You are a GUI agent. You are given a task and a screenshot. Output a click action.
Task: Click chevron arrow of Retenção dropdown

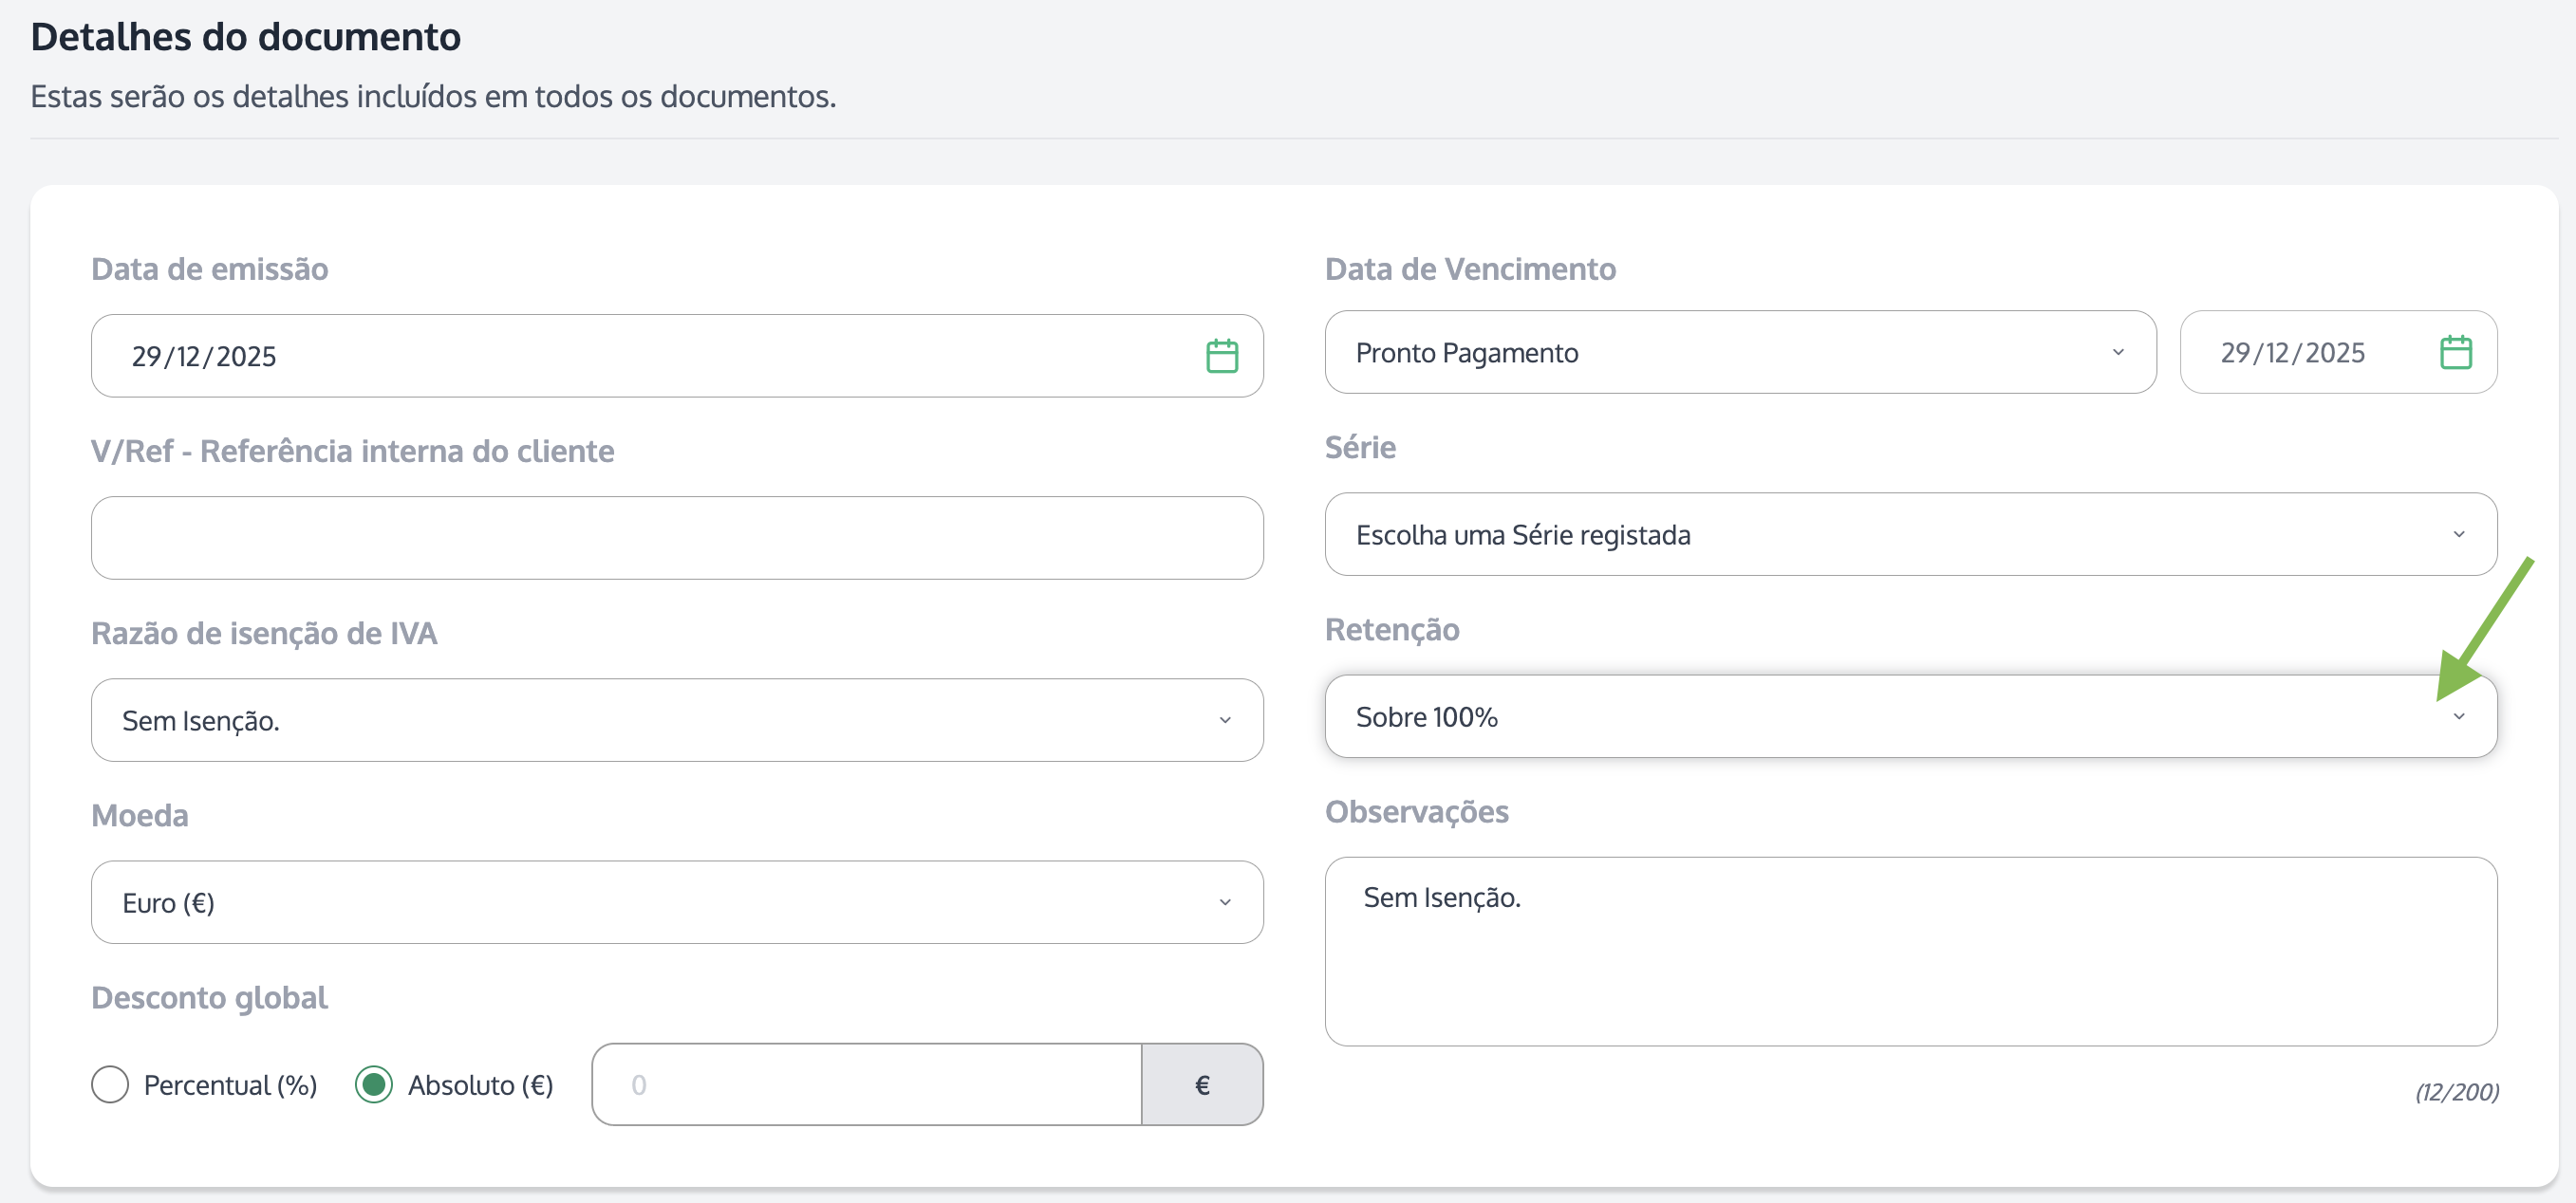point(2459,717)
